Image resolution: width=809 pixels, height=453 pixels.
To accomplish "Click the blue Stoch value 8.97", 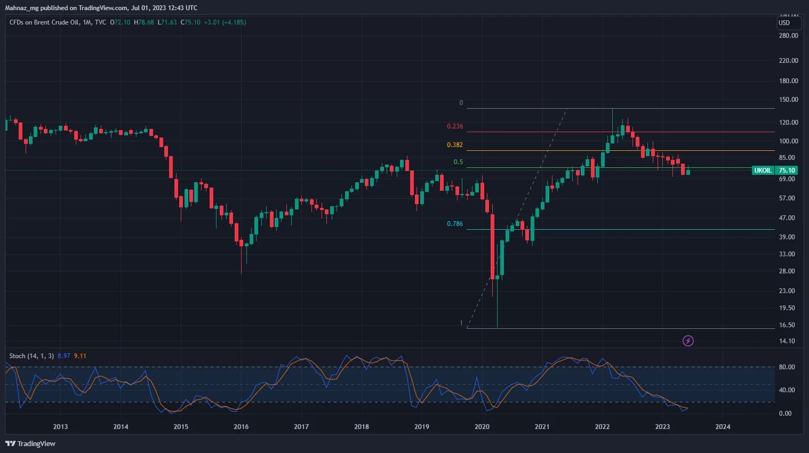I will click(x=63, y=356).
